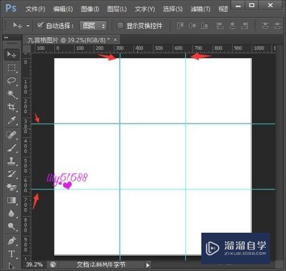Viewport: 286px width, 271px height.
Task: Select the Clone Stamp tool
Action: pos(11,161)
